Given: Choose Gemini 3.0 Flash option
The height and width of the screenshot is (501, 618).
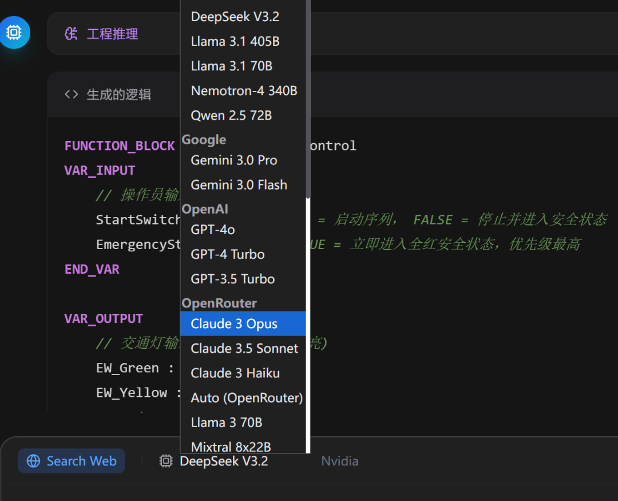Looking at the screenshot, I should 243,185.
